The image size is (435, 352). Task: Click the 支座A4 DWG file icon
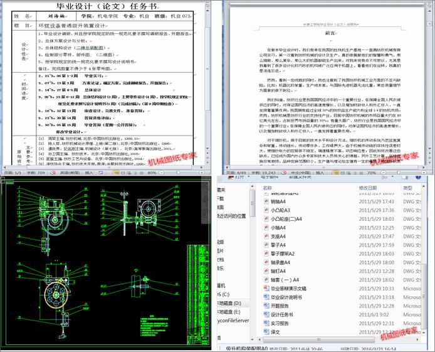[266, 237]
